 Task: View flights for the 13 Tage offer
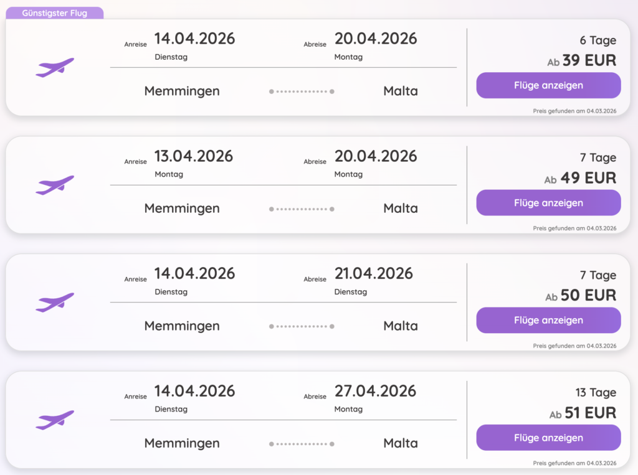(x=548, y=438)
